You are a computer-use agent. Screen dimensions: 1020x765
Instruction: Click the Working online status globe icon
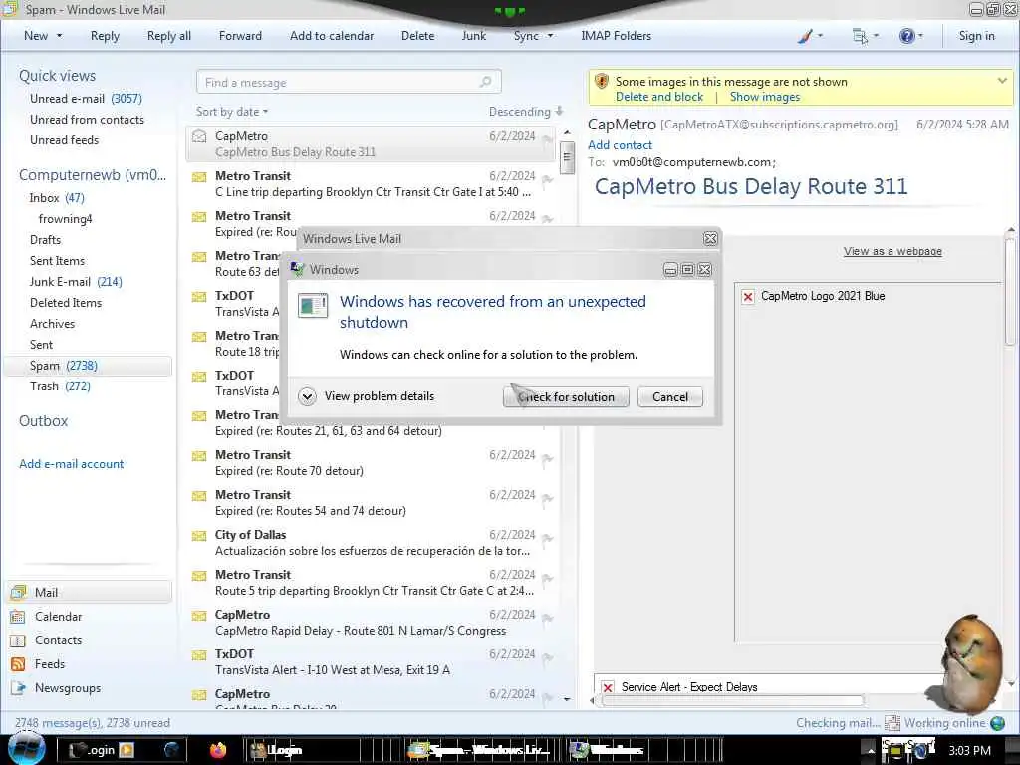point(997,723)
